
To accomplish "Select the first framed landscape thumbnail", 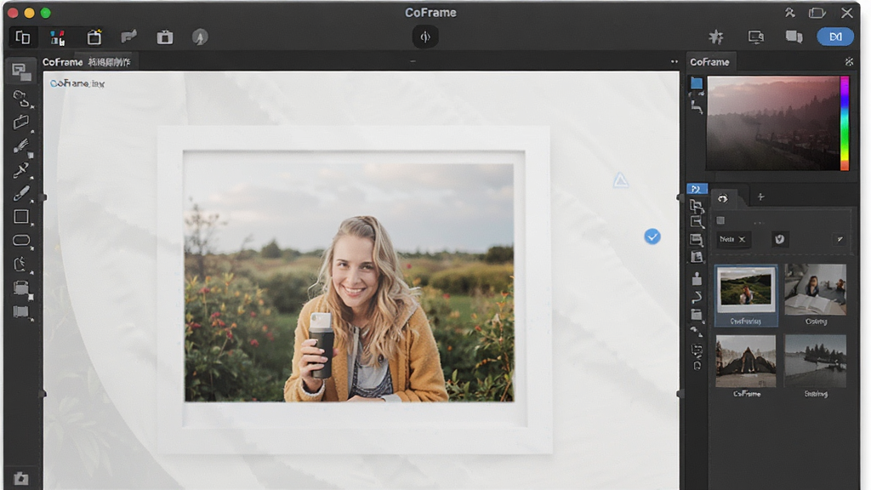I will pyautogui.click(x=745, y=295).
